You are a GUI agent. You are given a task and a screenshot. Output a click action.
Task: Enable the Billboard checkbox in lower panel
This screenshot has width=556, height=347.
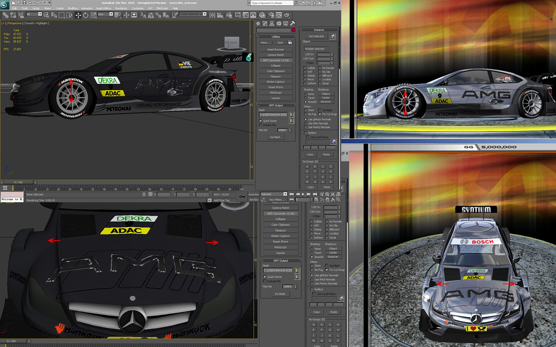[327, 229]
